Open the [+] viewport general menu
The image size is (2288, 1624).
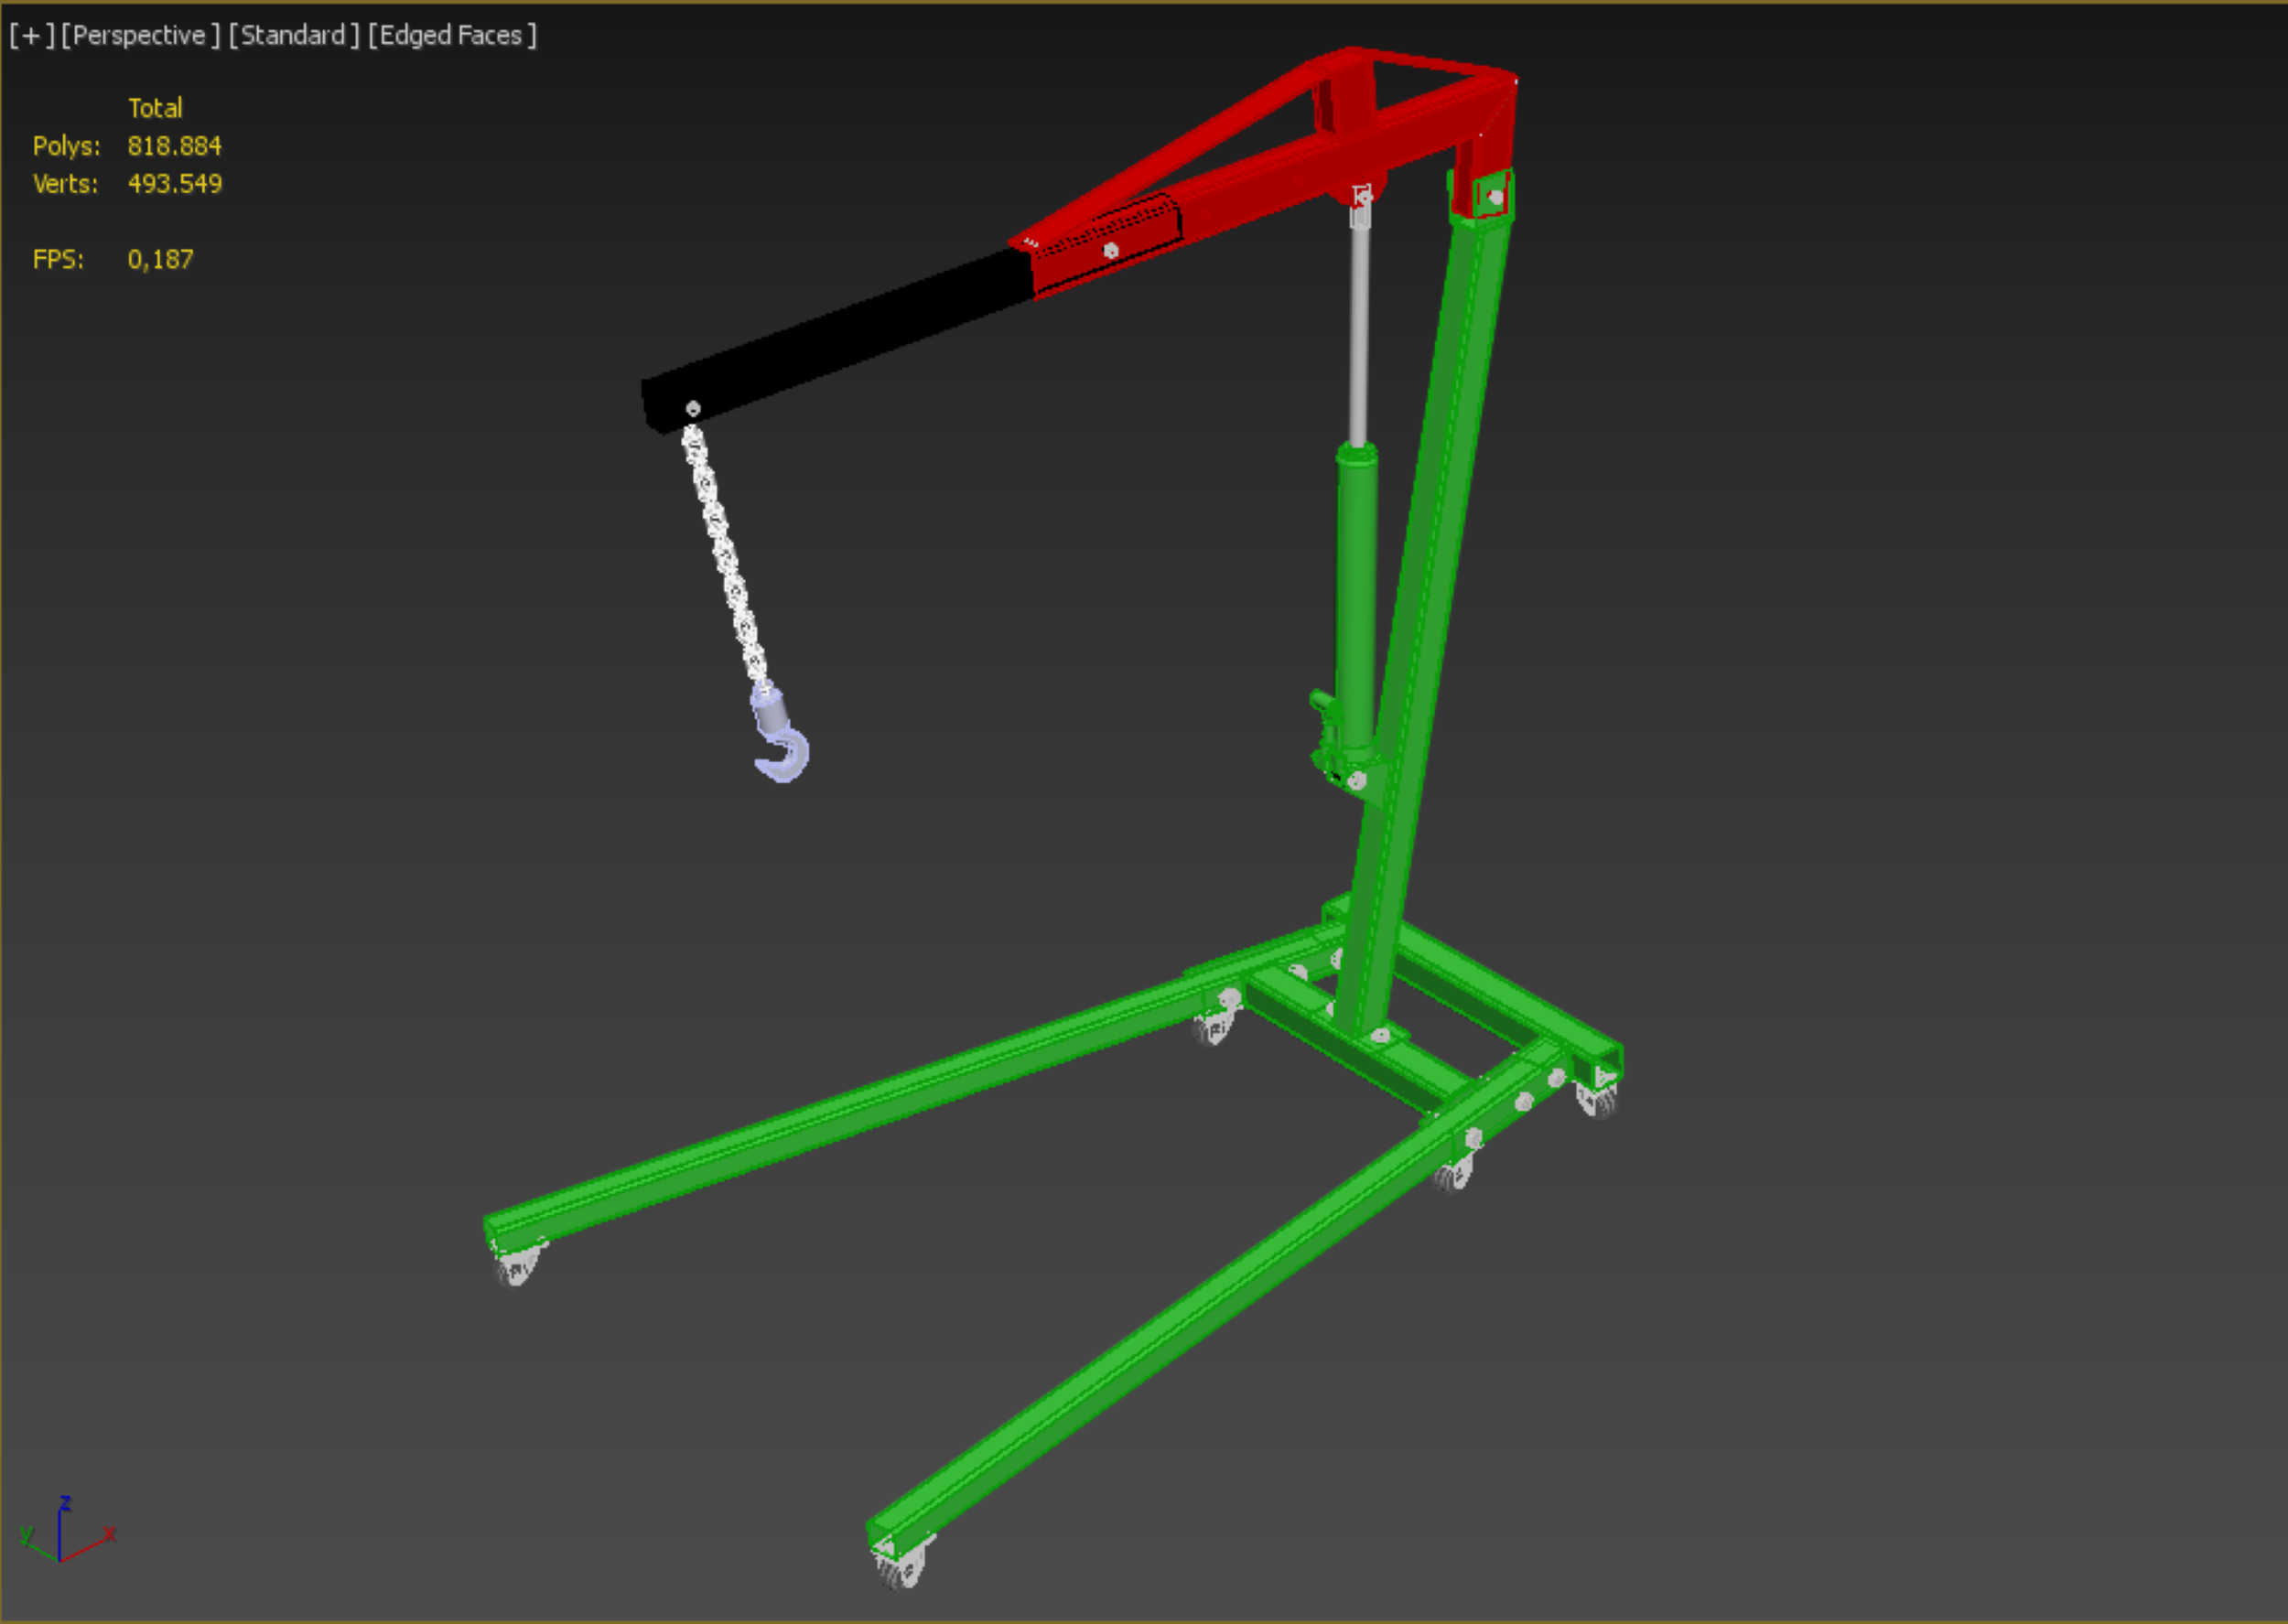[x=31, y=36]
